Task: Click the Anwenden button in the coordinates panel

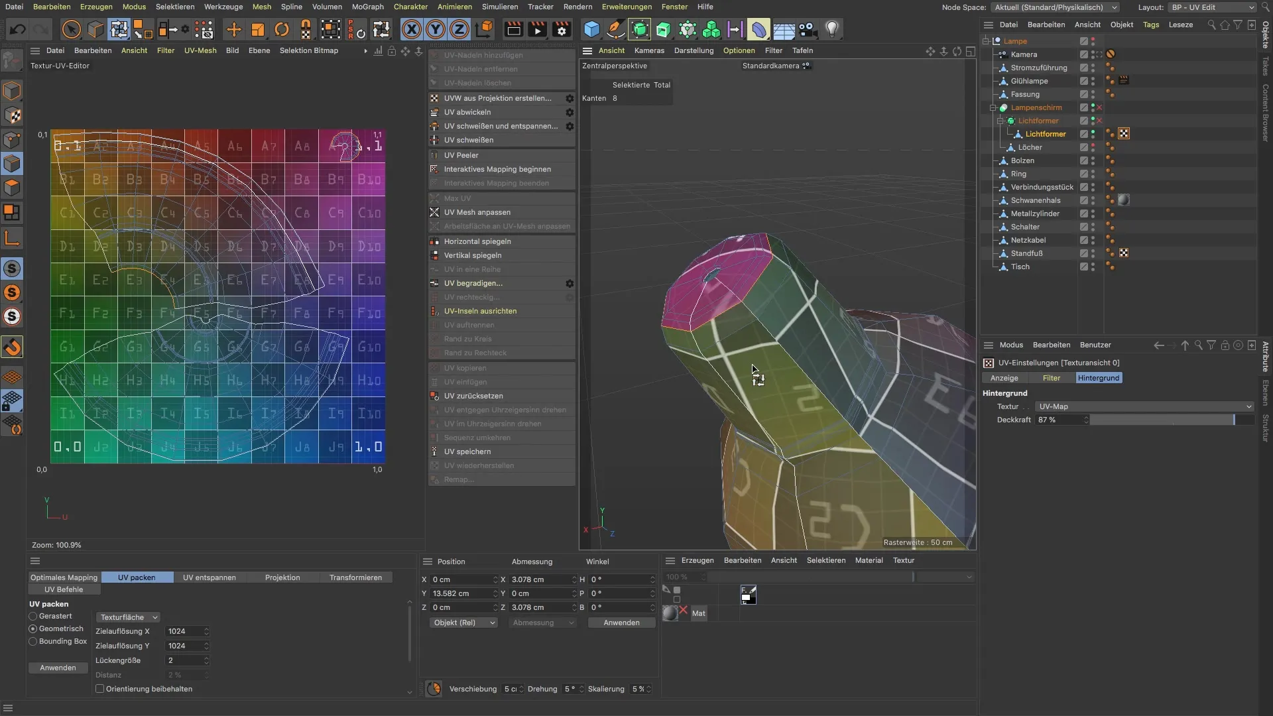Action: pyautogui.click(x=621, y=623)
